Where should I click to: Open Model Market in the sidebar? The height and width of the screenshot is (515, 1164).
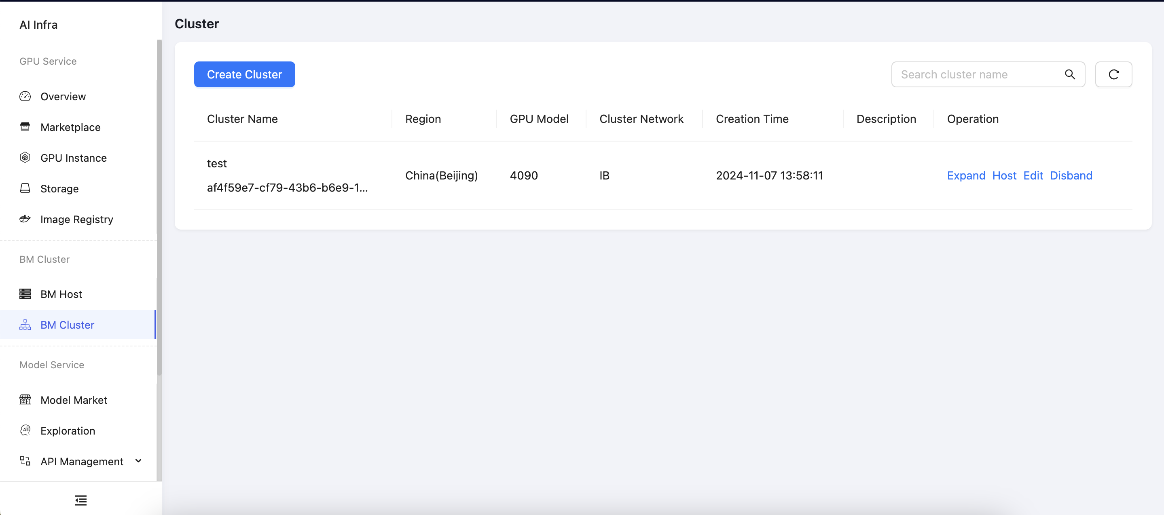pyautogui.click(x=78, y=400)
